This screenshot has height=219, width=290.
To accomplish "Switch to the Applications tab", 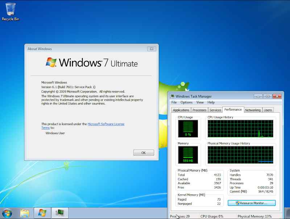I will pos(181,110).
